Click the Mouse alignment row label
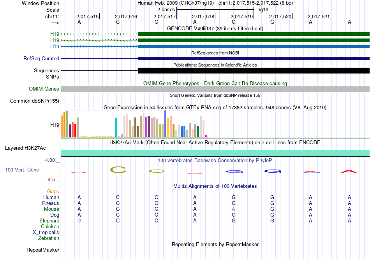This screenshot has height=259, width=370. (x=51, y=209)
